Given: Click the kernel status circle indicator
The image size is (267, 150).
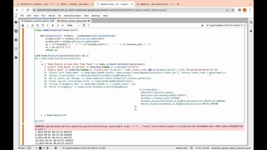Looking at the screenshot, I should pyautogui.click(x=245, y=25).
